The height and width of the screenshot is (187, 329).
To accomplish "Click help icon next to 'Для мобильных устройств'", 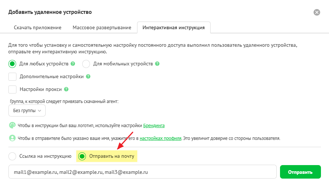I will [x=157, y=64].
